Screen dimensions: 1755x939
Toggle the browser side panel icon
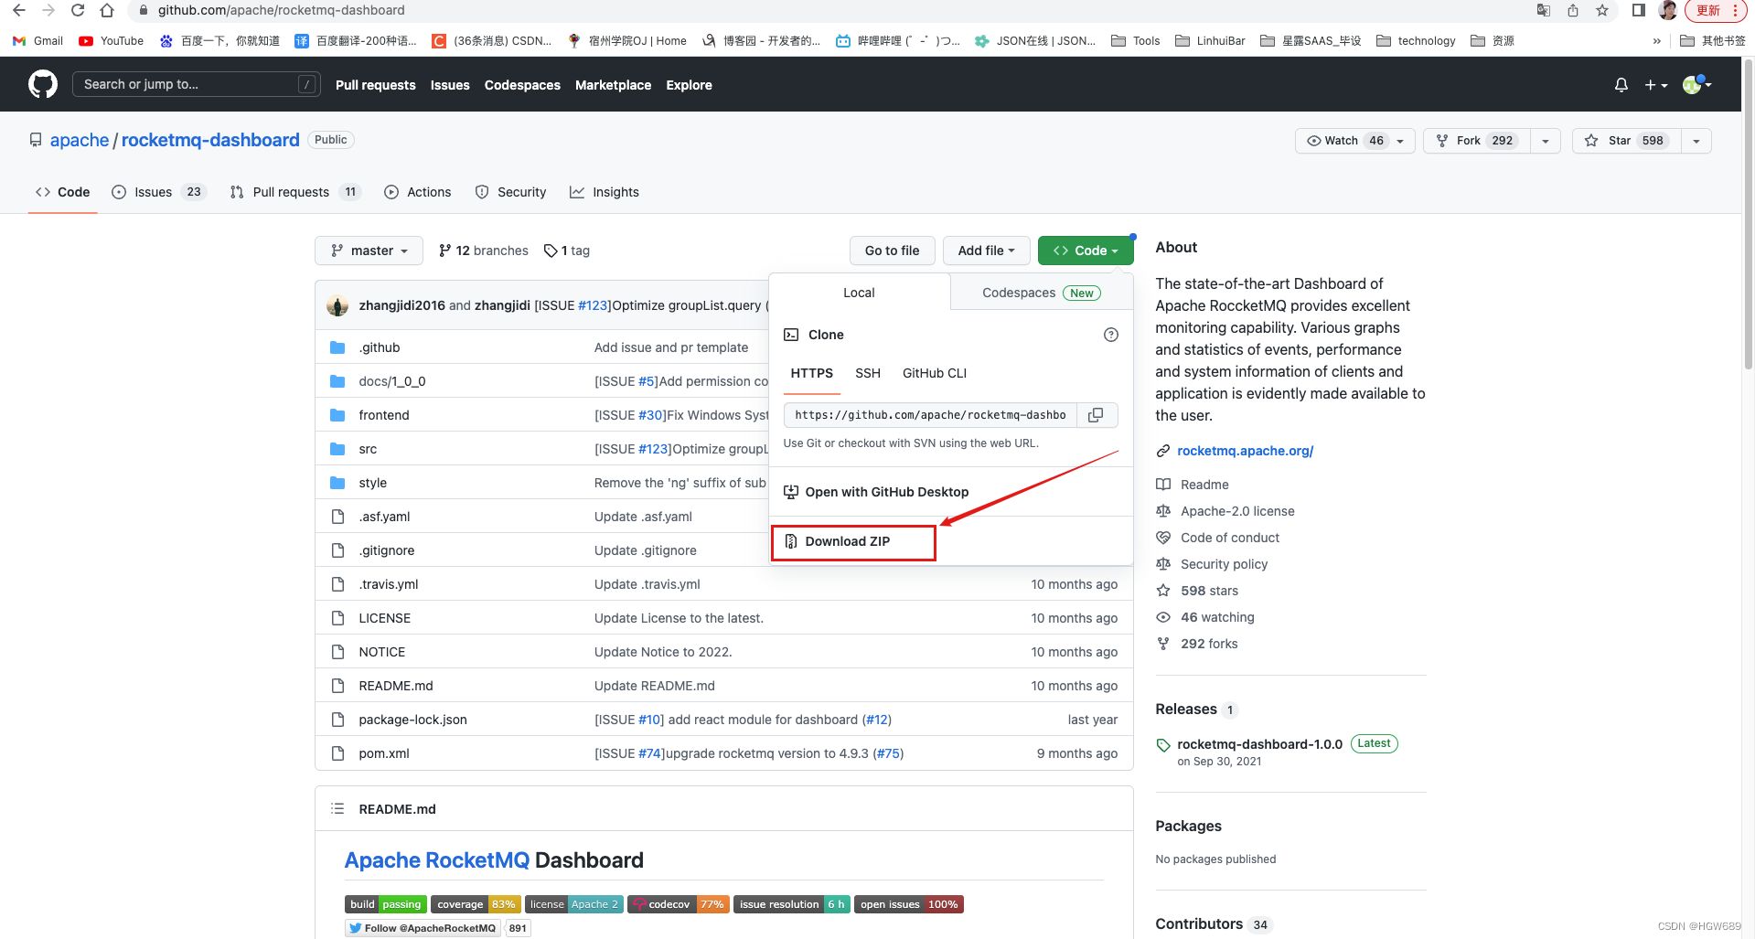tap(1639, 10)
